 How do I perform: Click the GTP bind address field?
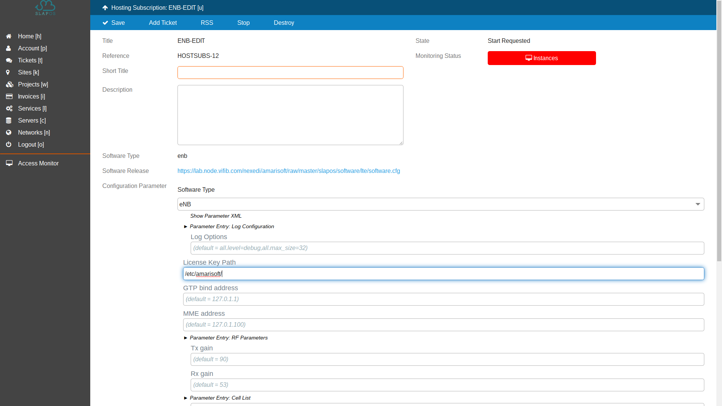(444, 299)
